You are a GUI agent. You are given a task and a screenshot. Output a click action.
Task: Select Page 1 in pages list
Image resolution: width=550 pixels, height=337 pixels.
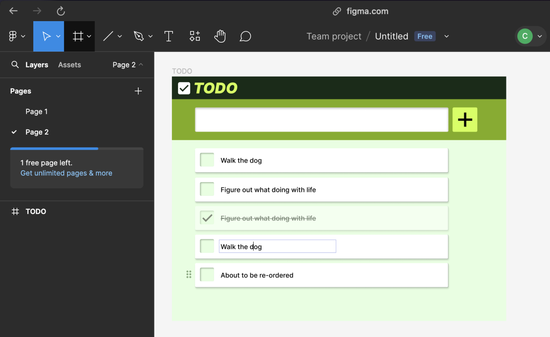[x=37, y=112]
